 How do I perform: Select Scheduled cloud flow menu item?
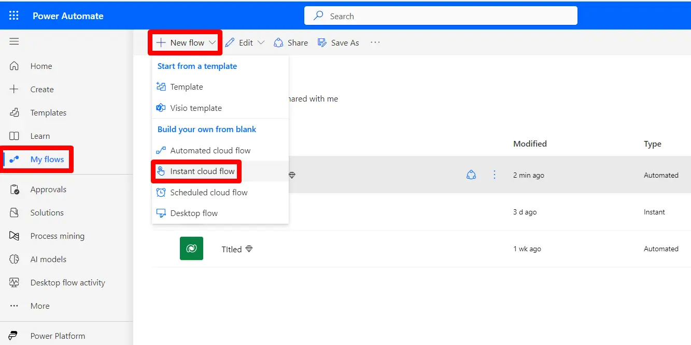[x=208, y=193]
